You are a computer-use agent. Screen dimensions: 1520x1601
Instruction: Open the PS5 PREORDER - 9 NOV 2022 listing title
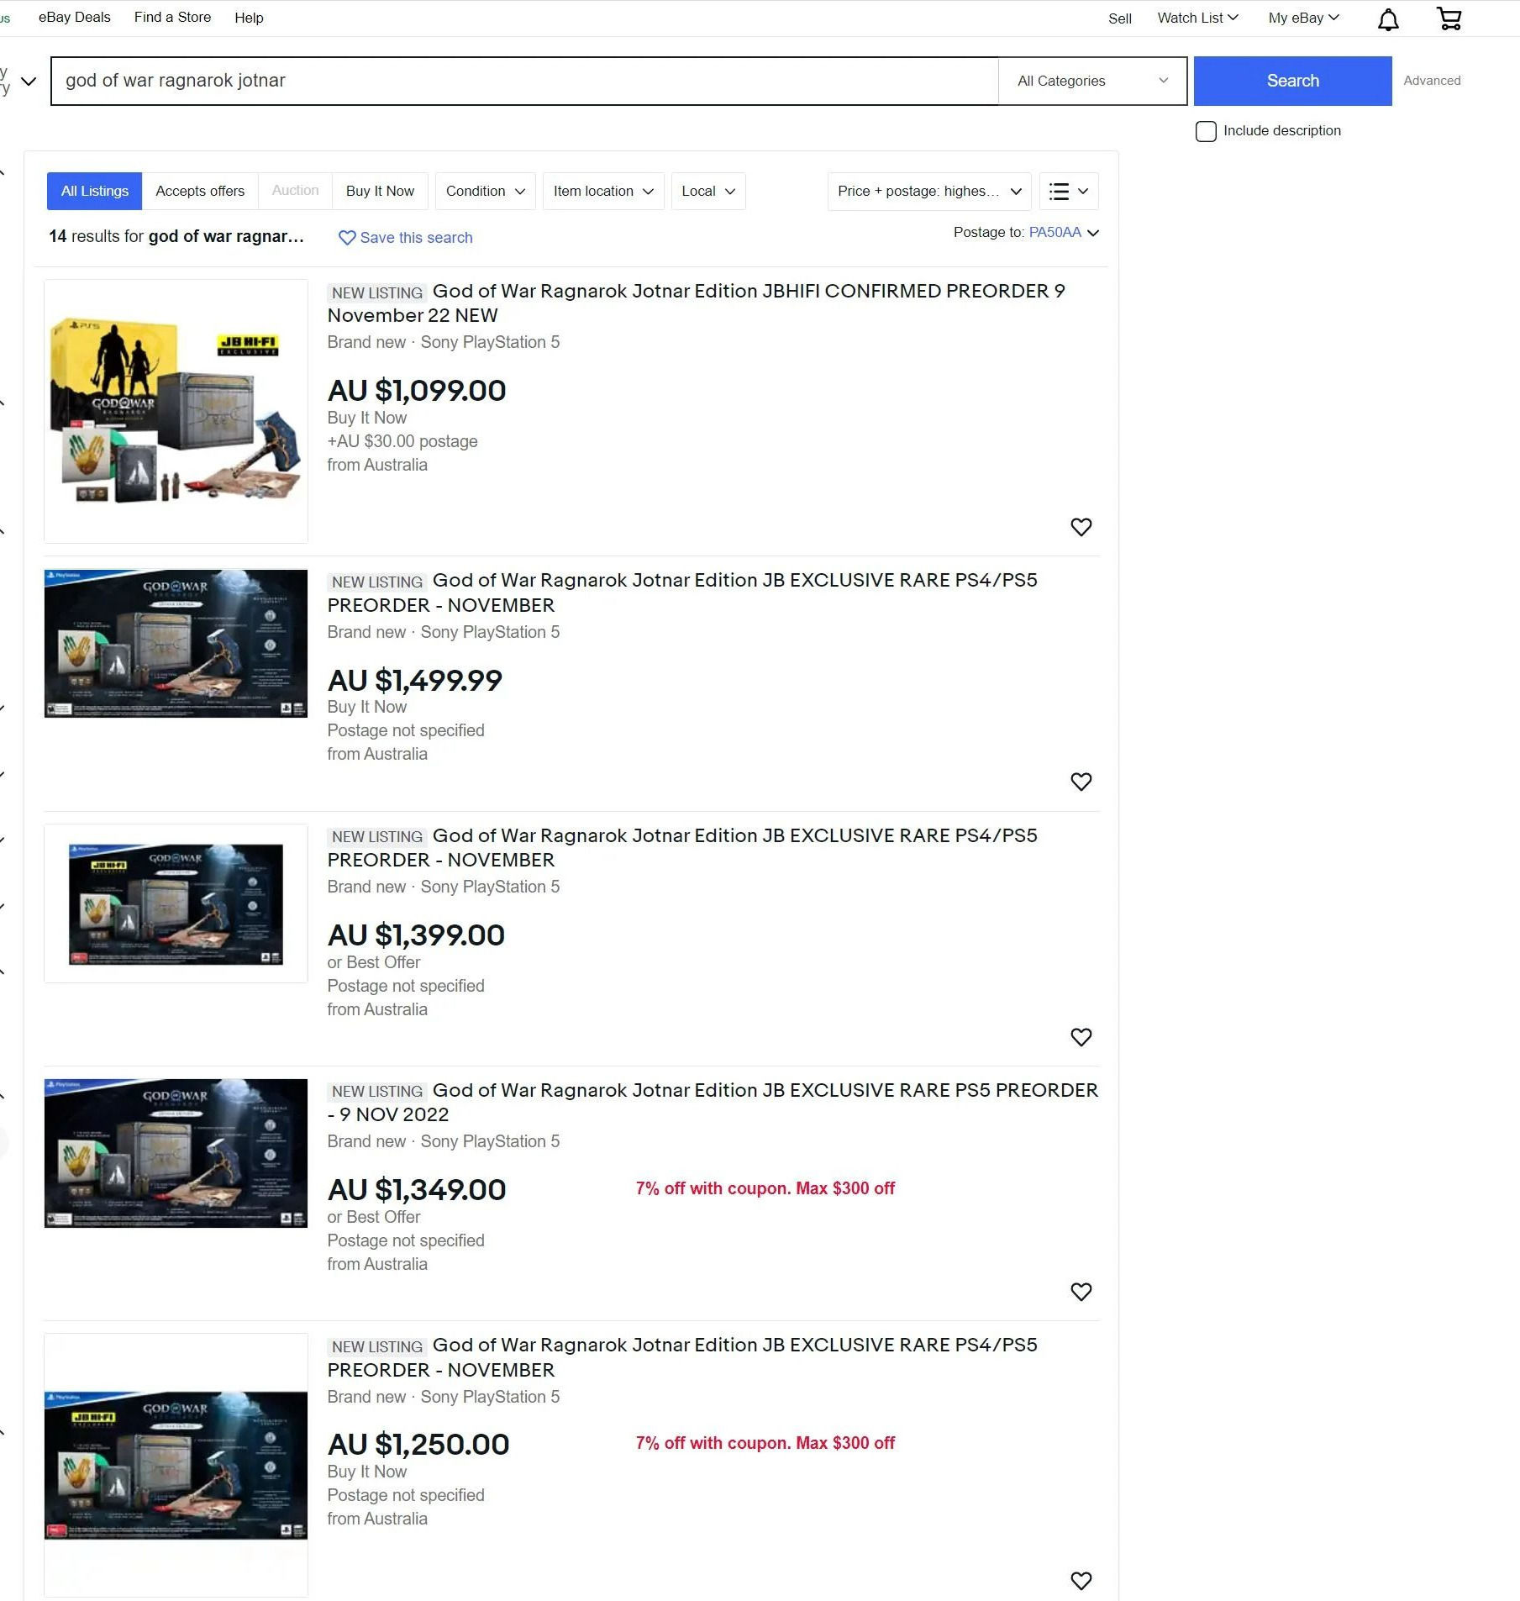coord(713,1103)
